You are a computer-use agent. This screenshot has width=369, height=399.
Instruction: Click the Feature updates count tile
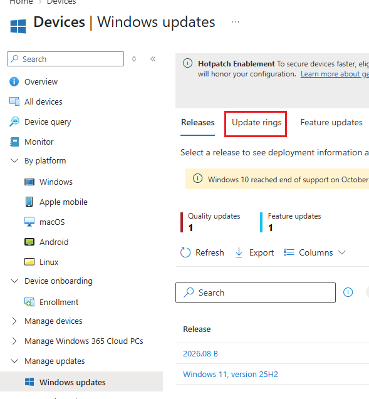click(291, 222)
